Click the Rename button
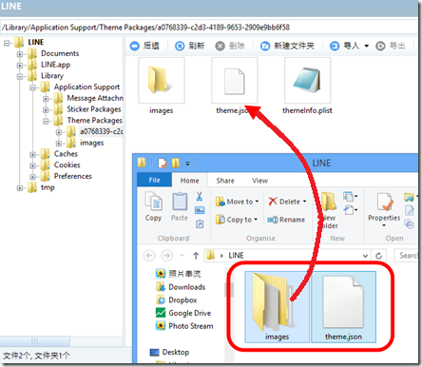 click(x=286, y=220)
